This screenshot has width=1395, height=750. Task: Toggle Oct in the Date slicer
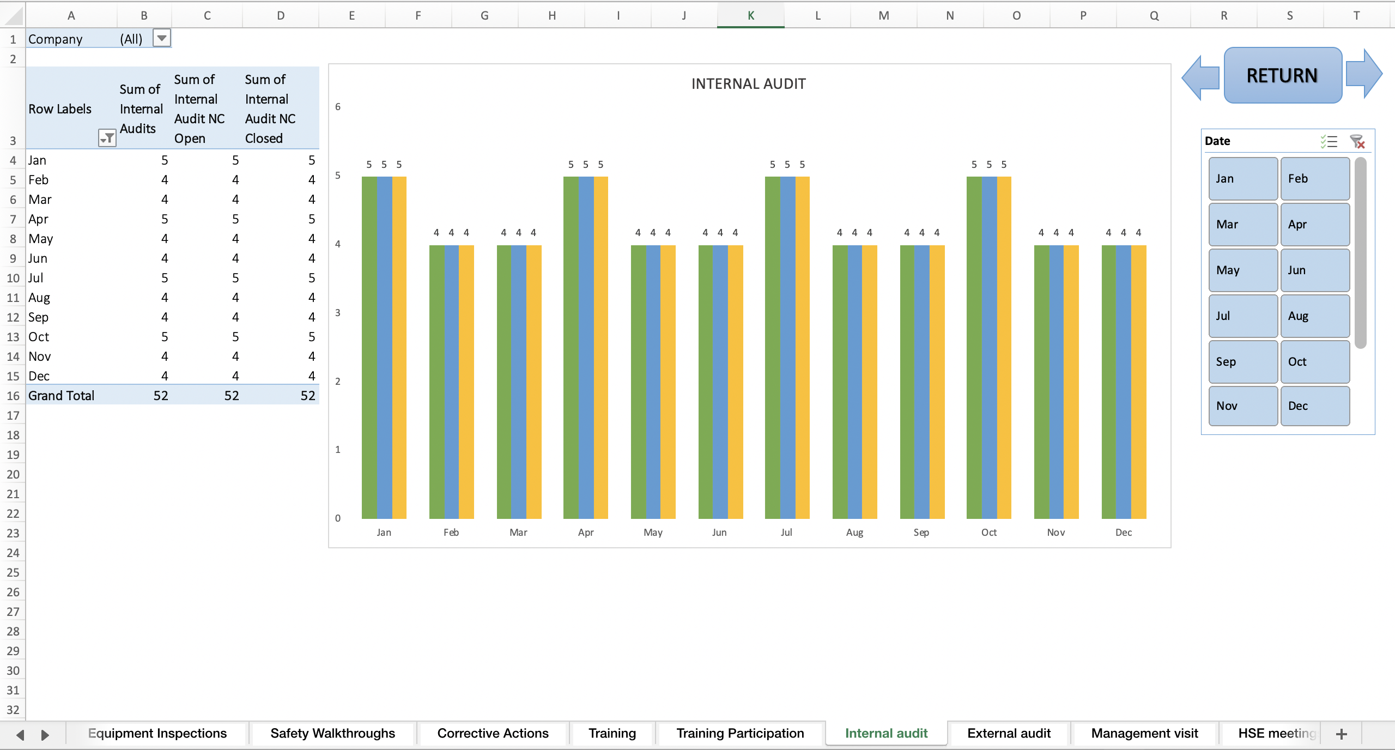(1315, 361)
